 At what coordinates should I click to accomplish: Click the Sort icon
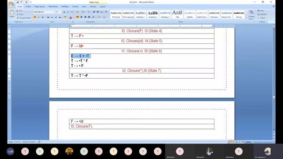(102, 12)
